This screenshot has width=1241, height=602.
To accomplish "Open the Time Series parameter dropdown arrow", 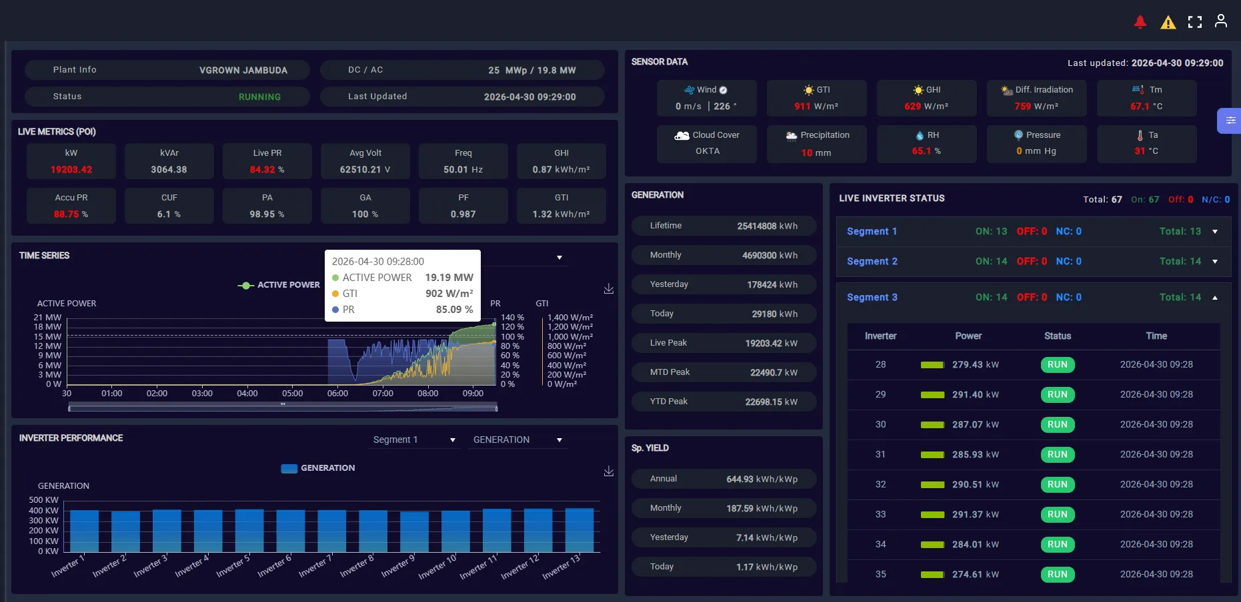I will pos(559,258).
